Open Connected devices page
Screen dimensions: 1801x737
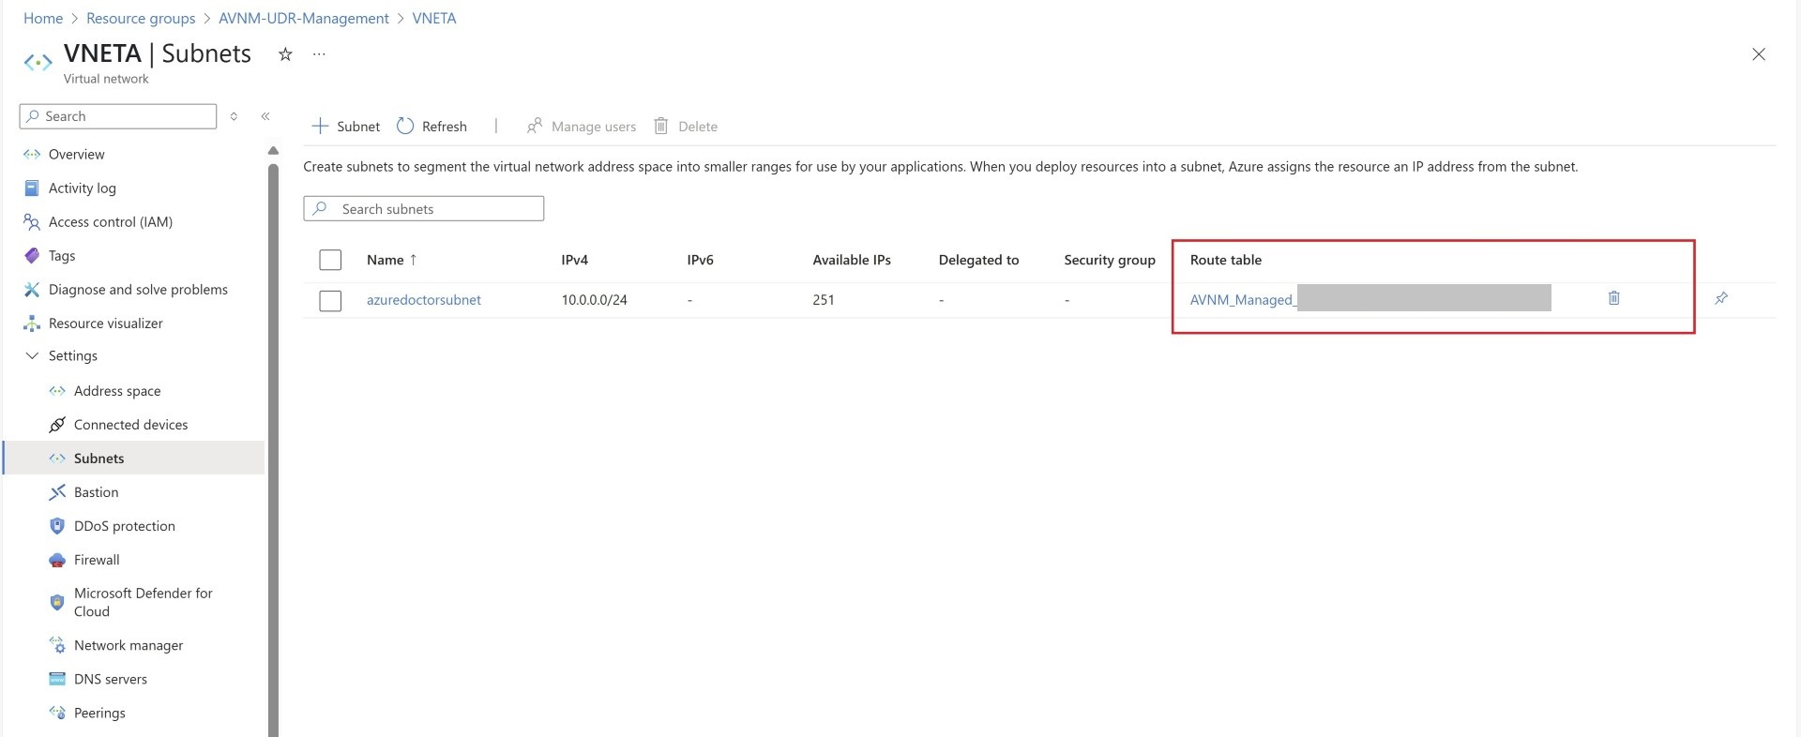[x=130, y=425]
